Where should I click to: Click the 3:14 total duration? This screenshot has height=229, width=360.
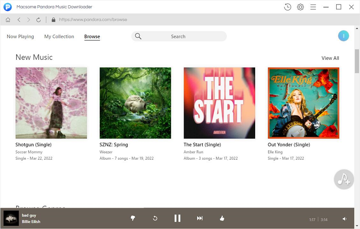coord(324,220)
